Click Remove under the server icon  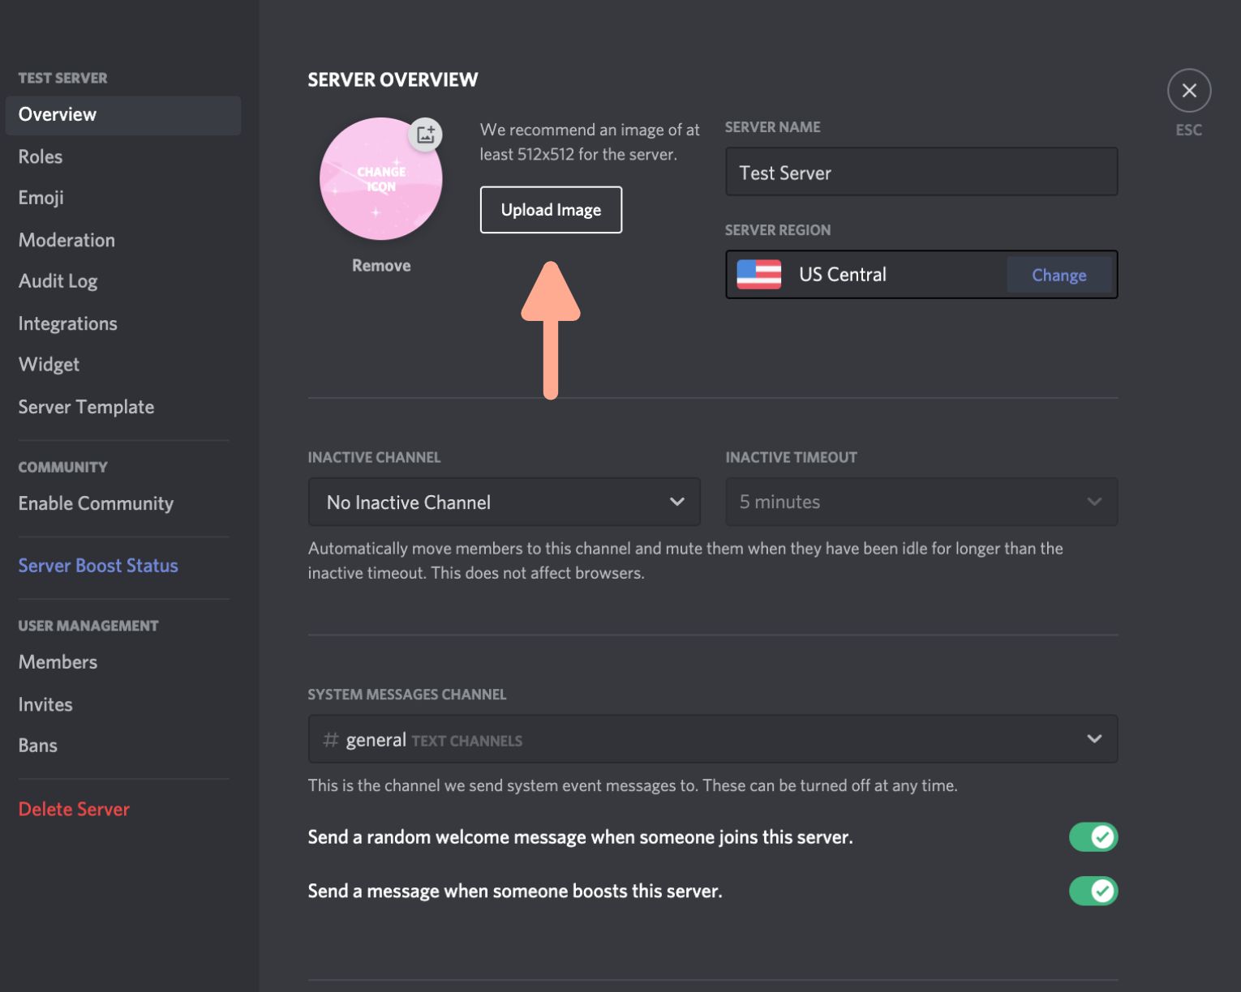coord(381,266)
